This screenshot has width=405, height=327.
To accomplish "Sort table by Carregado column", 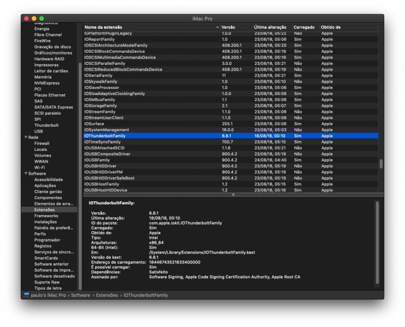I will click(306, 27).
